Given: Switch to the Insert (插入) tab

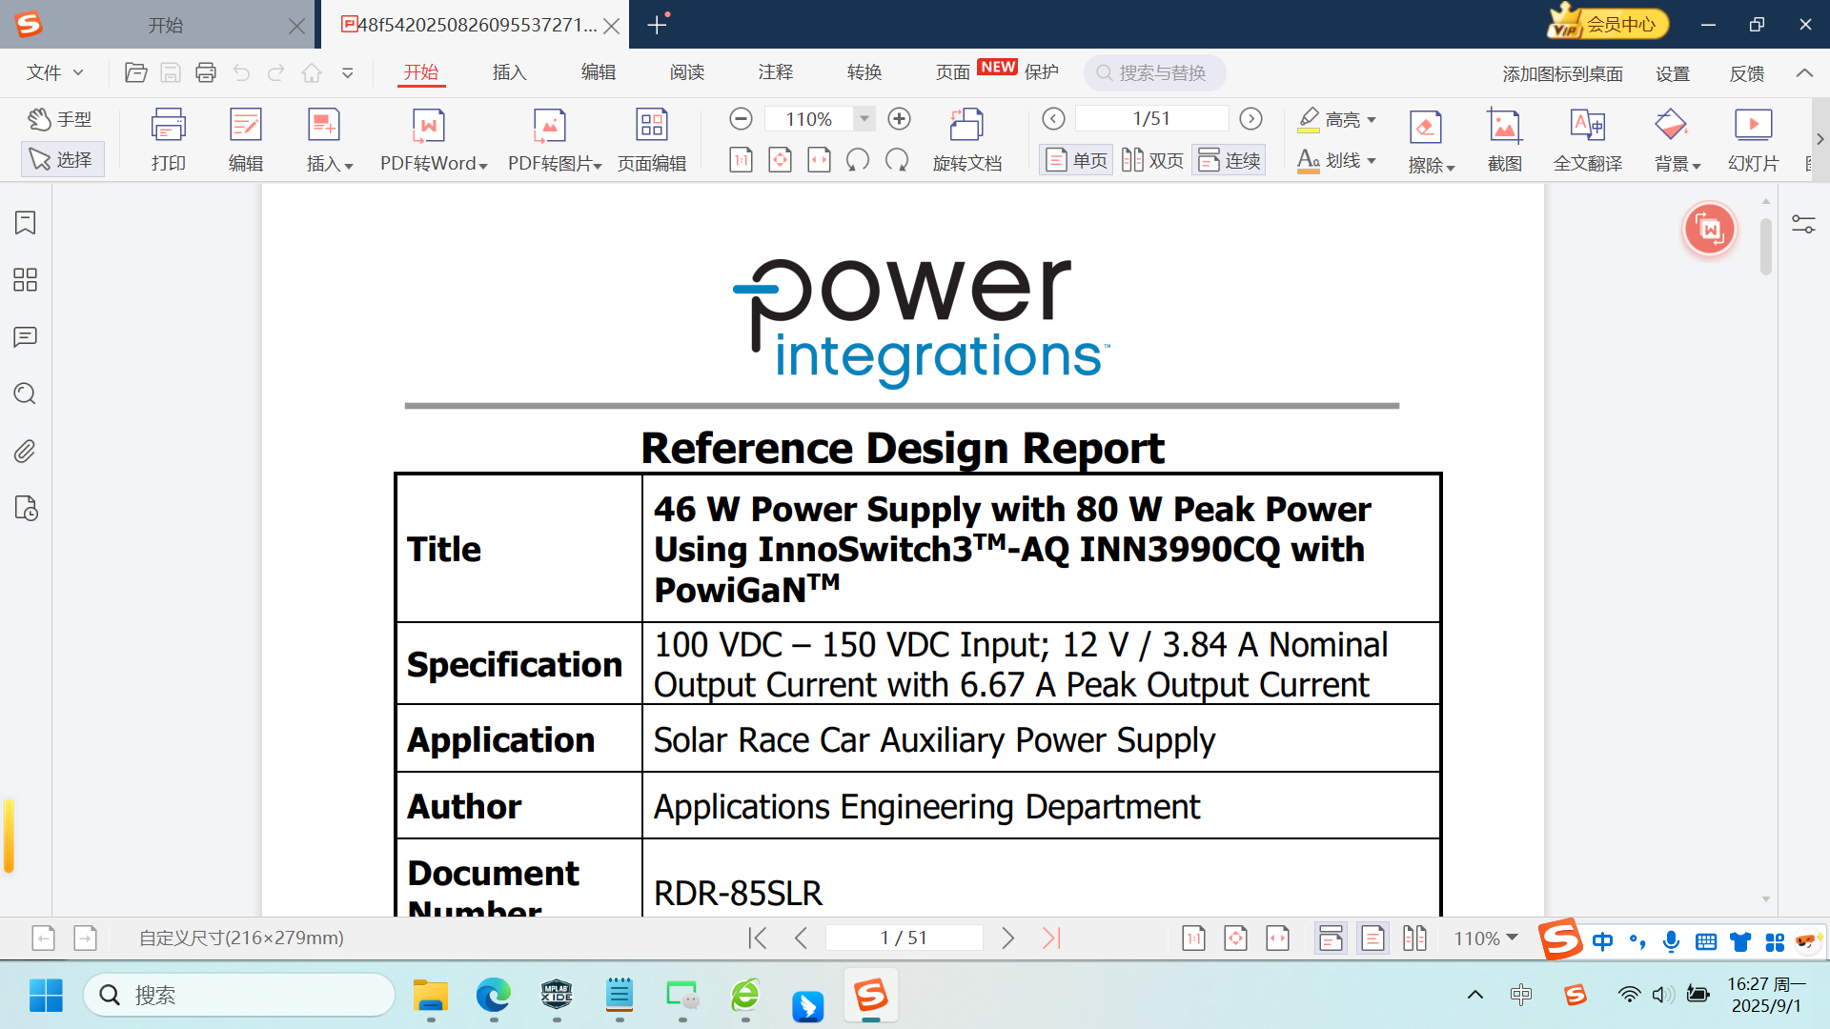Looking at the screenshot, I should click(x=509, y=72).
